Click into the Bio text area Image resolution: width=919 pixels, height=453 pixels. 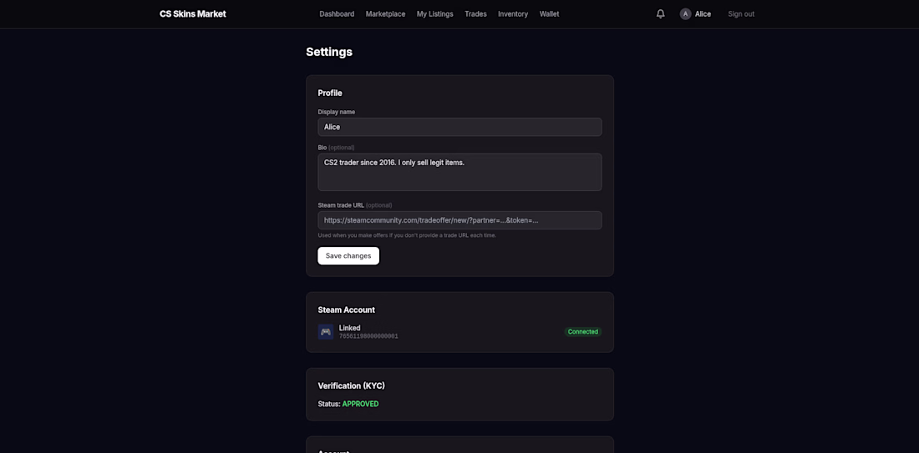click(x=459, y=172)
